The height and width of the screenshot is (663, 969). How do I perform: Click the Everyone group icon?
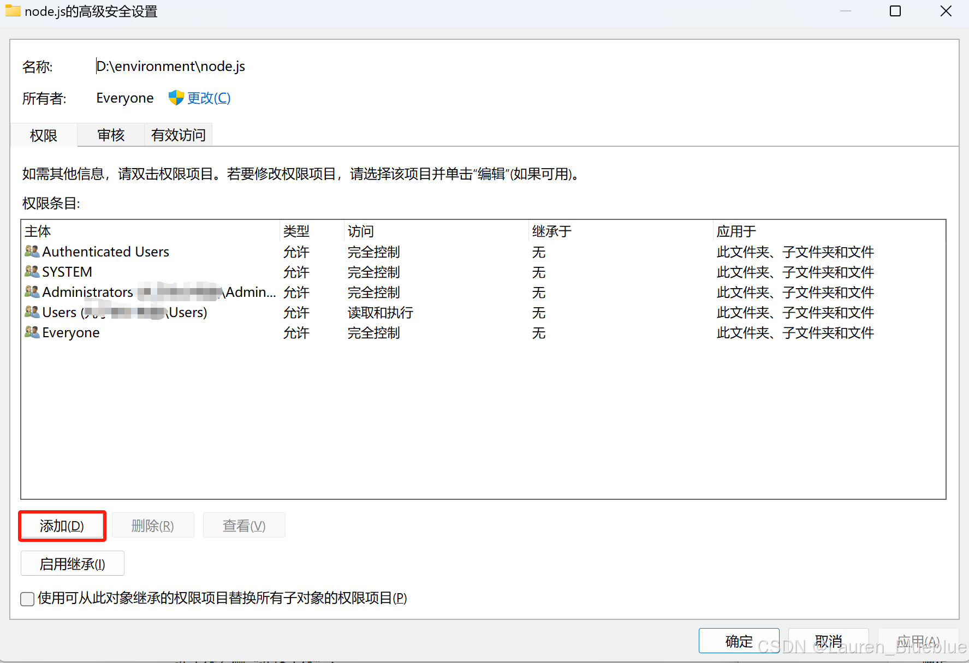pyautogui.click(x=32, y=332)
